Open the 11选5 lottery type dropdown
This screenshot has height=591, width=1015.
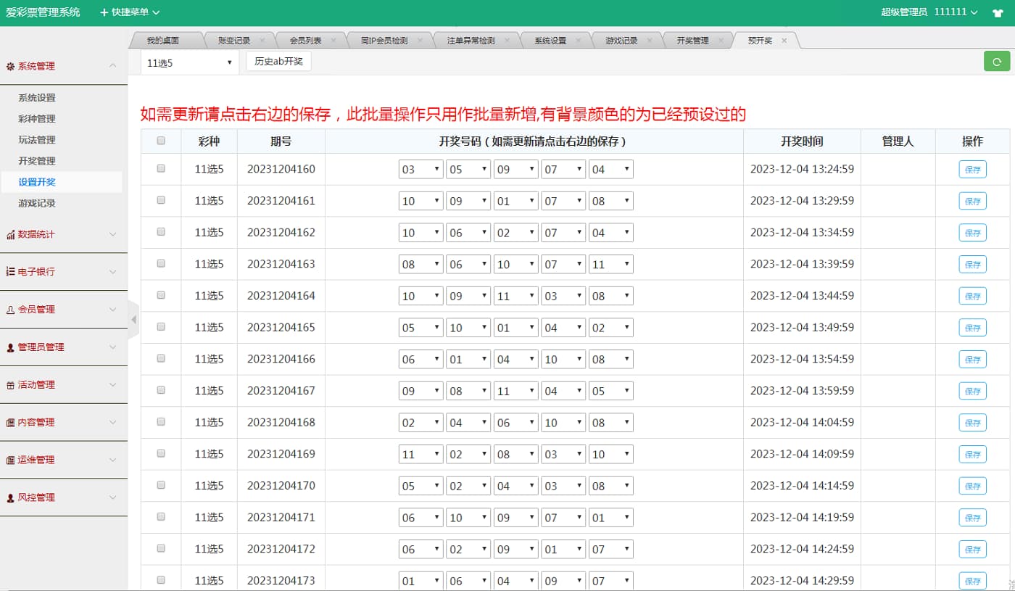point(189,63)
